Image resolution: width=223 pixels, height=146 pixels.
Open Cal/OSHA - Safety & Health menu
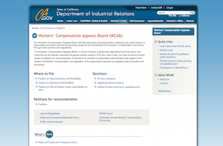[x=94, y=21]
